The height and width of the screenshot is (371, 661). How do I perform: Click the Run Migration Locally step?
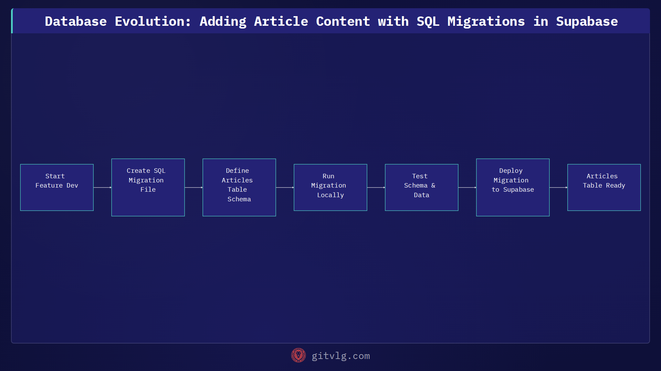pyautogui.click(x=330, y=187)
